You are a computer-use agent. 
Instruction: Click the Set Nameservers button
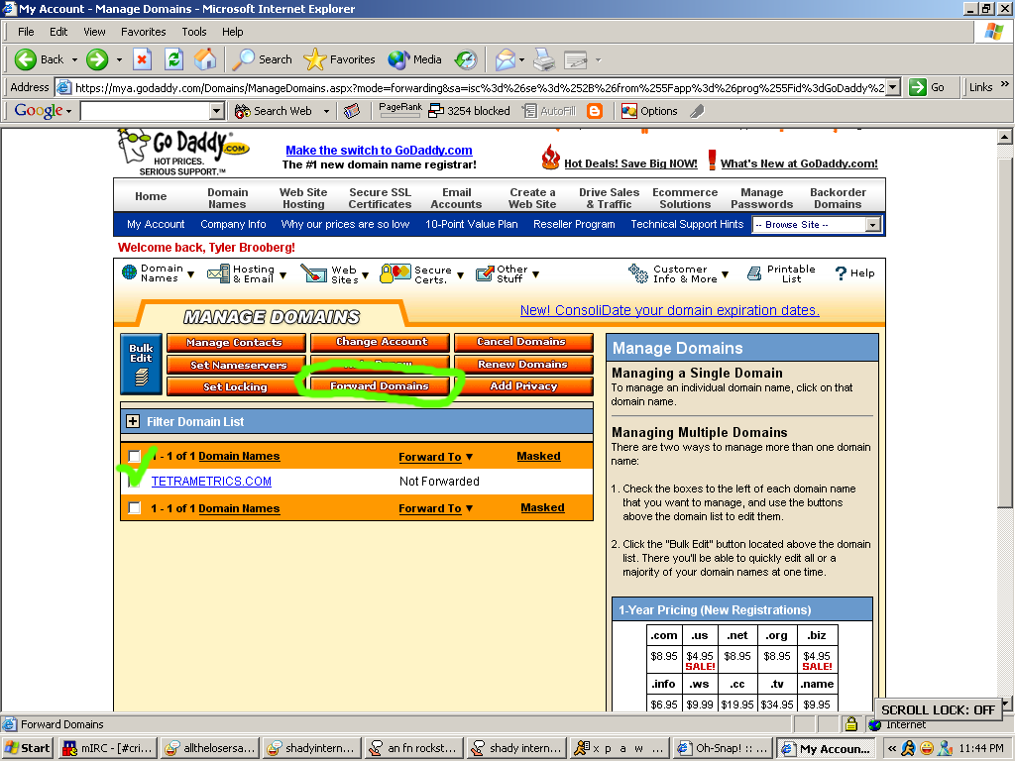(x=236, y=365)
